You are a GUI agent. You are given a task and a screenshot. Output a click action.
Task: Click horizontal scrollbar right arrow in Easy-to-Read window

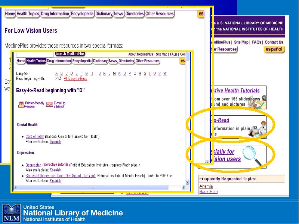[184, 187]
